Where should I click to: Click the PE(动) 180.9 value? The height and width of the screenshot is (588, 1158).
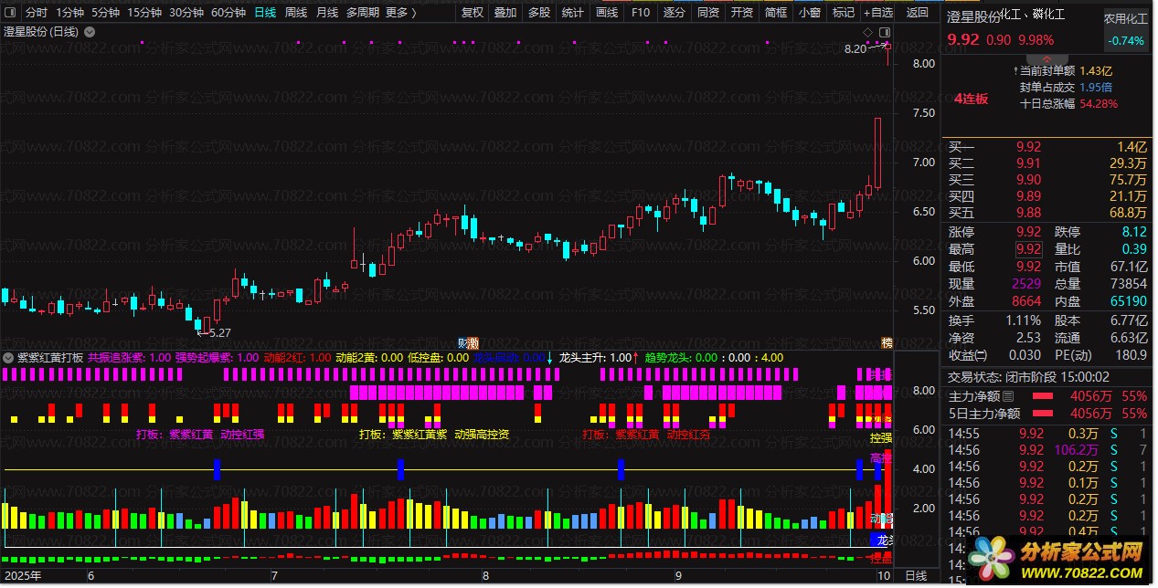click(1131, 355)
